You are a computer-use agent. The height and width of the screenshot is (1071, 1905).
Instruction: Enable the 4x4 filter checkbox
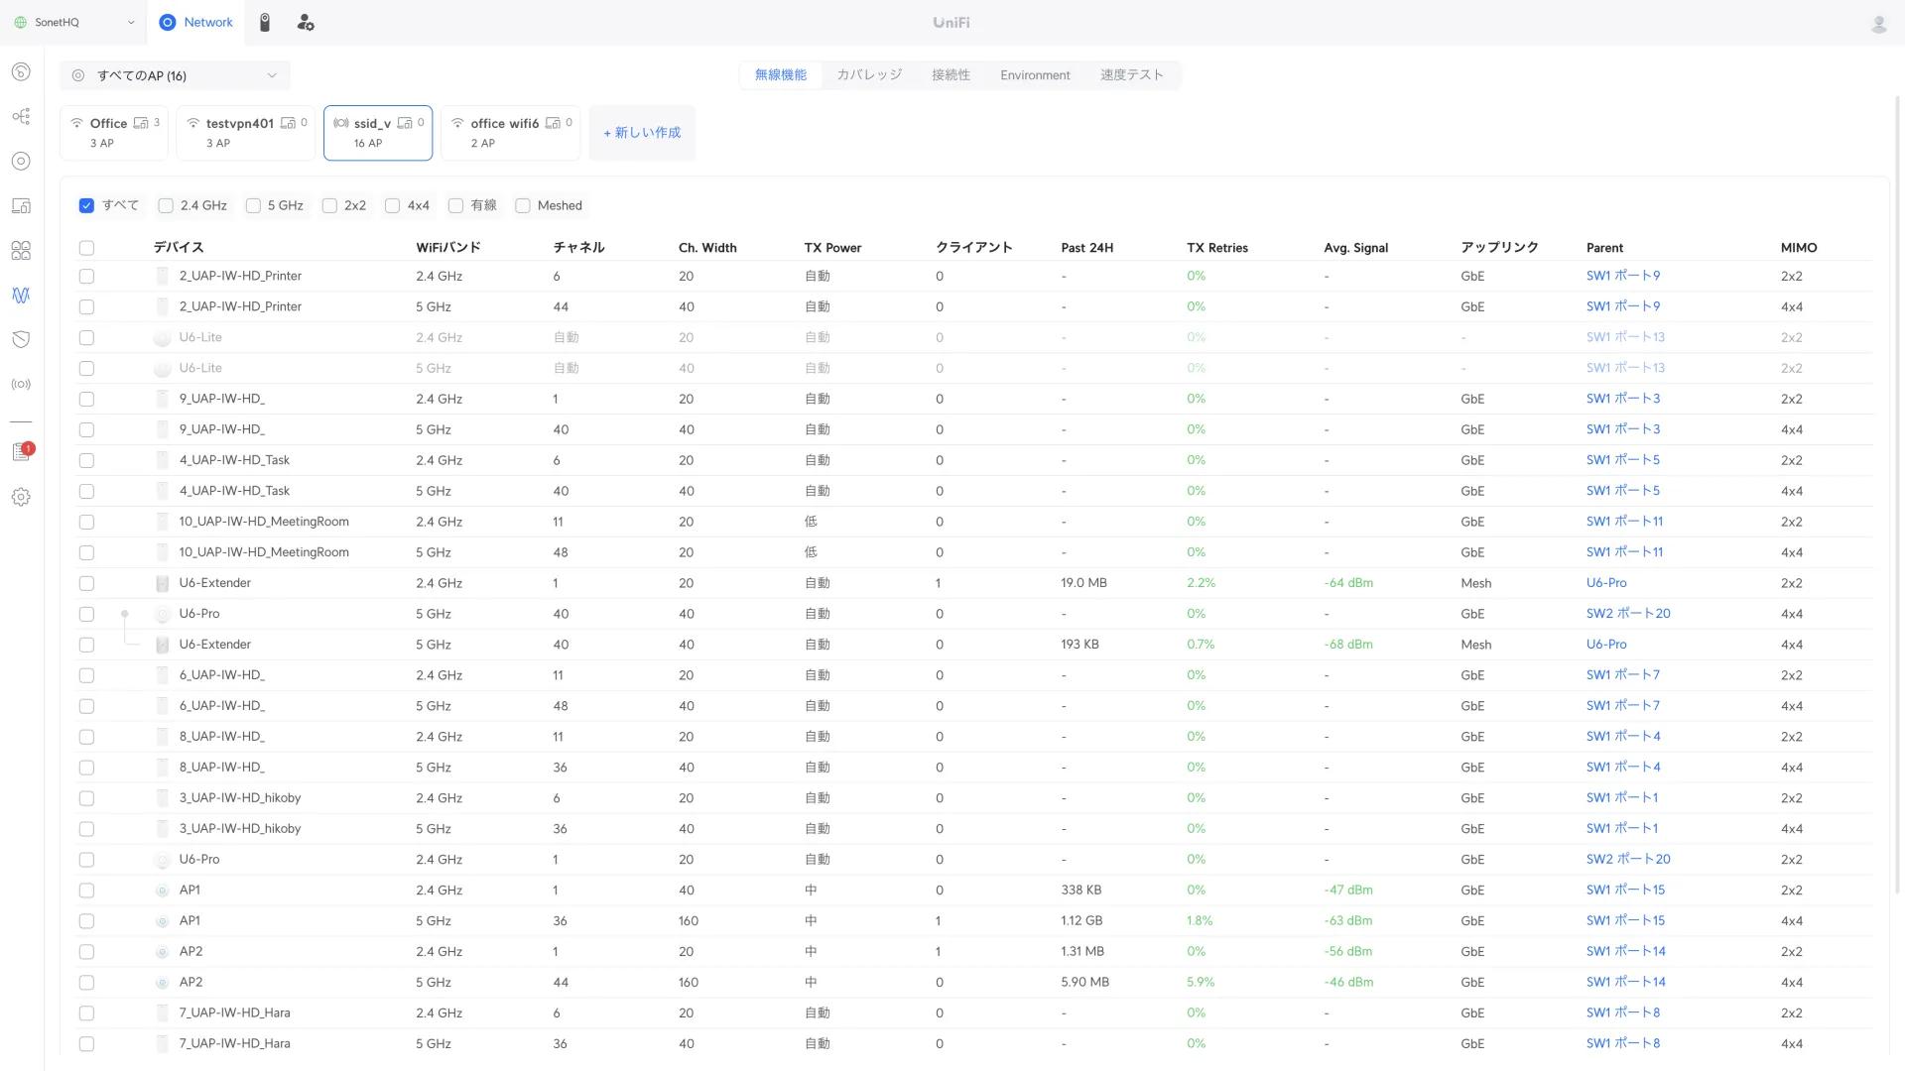click(x=392, y=205)
